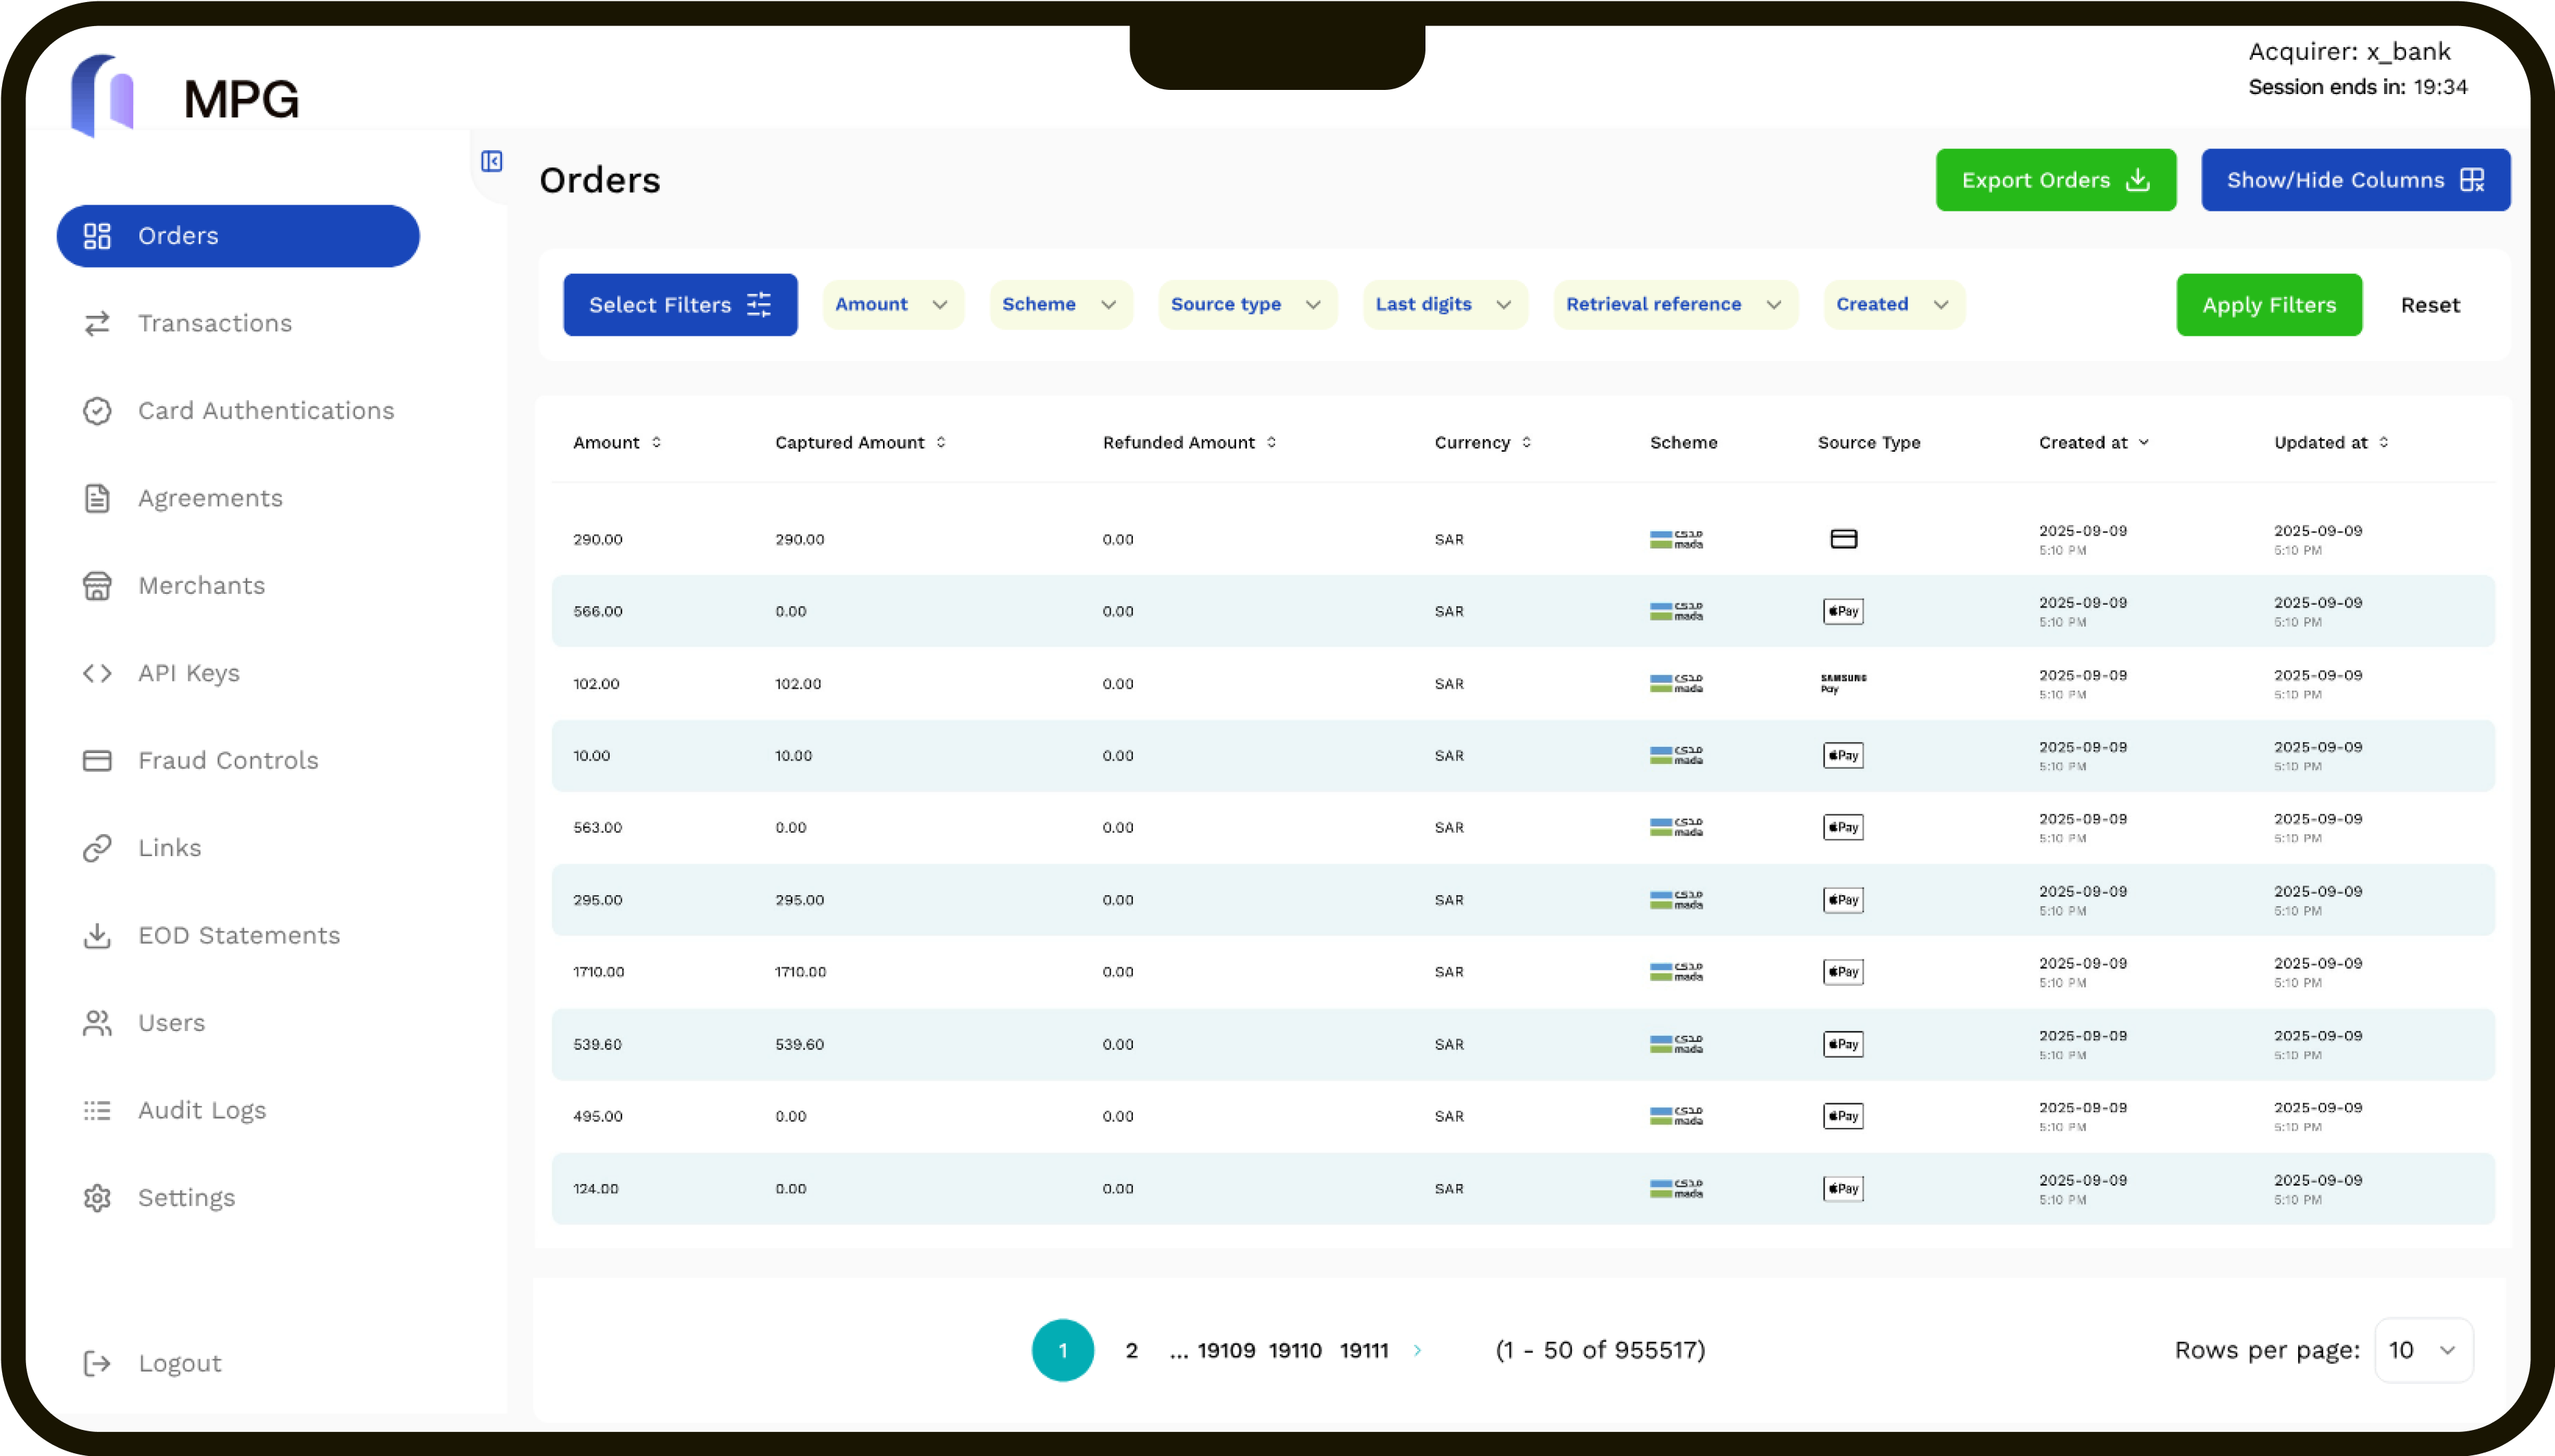Reset all active filters
The image size is (2555, 1456).
(x=2430, y=304)
